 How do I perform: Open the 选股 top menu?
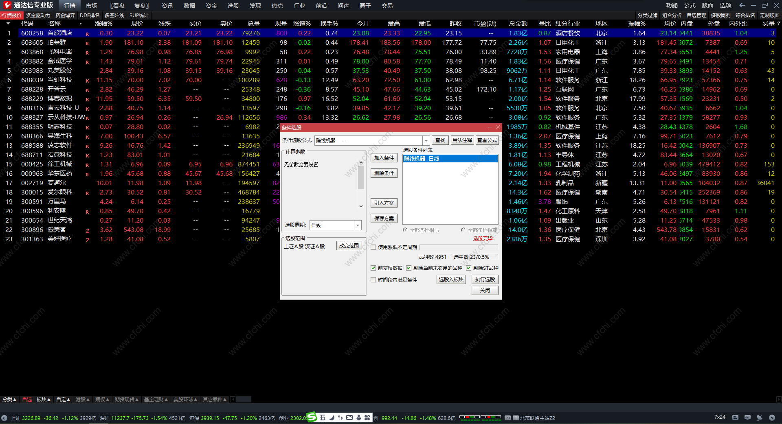[x=233, y=6]
